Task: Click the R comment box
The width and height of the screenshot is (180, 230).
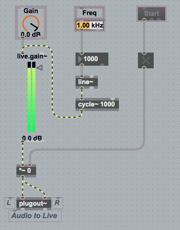Action: 57,203
